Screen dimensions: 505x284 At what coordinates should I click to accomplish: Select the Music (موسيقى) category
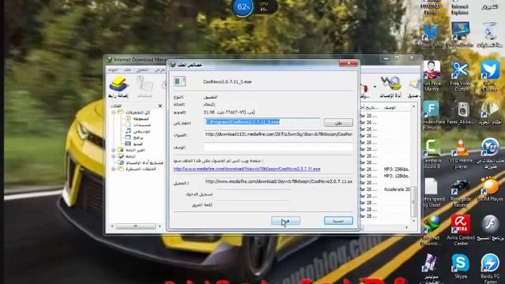click(x=142, y=131)
